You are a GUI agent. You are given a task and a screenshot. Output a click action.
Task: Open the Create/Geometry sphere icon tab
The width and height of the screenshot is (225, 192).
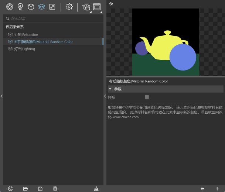pyautogui.click(x=10, y=7)
